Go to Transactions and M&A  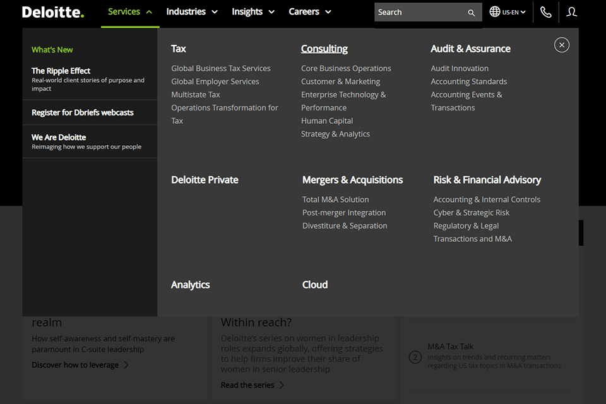[472, 239]
